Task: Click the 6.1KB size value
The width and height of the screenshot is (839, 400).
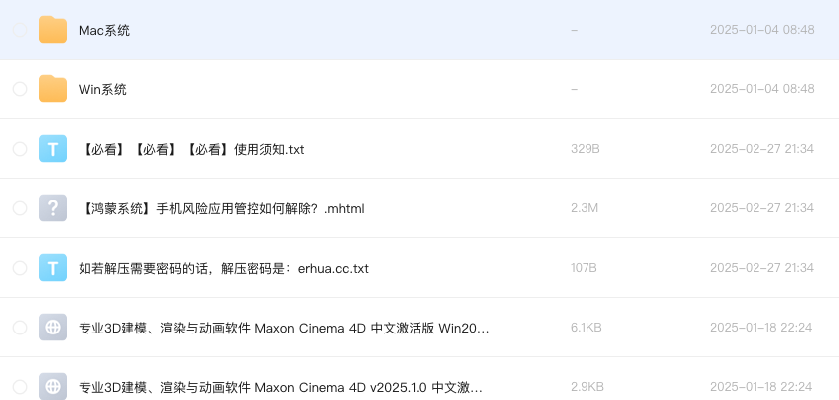Action: point(587,328)
